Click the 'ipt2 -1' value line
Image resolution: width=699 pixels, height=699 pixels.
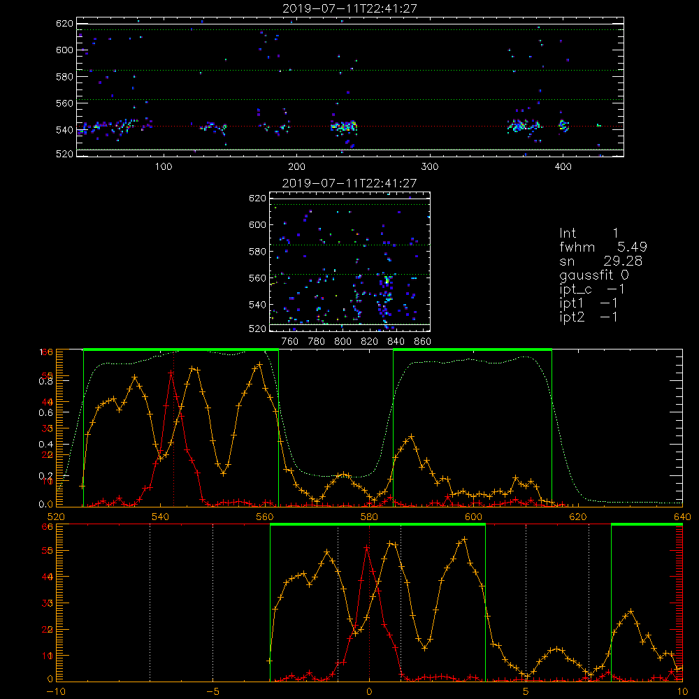point(589,317)
